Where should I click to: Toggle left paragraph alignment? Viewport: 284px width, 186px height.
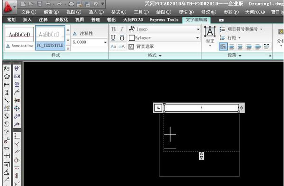coord(232,47)
